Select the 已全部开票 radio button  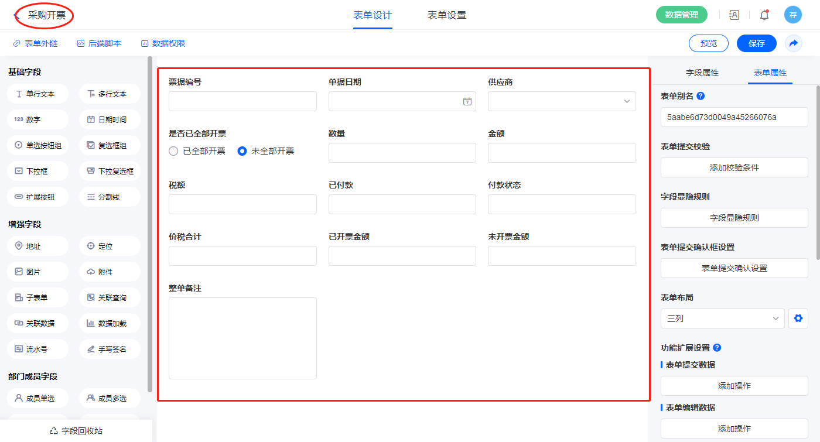click(x=173, y=151)
